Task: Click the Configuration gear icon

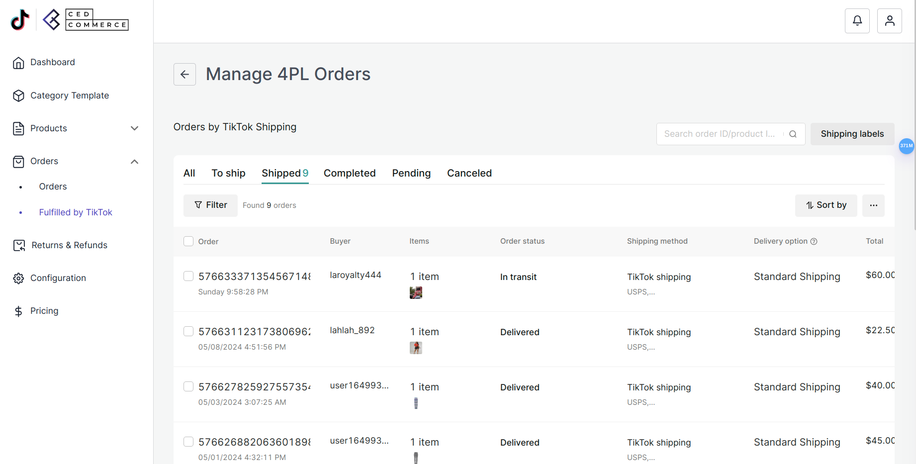Action: tap(18, 278)
